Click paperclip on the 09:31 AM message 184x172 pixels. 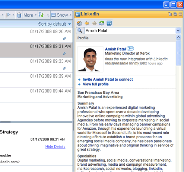(x=64, y=53)
